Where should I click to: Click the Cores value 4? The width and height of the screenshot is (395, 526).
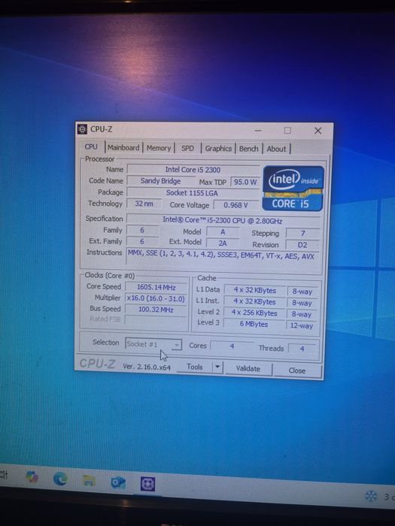(232, 346)
